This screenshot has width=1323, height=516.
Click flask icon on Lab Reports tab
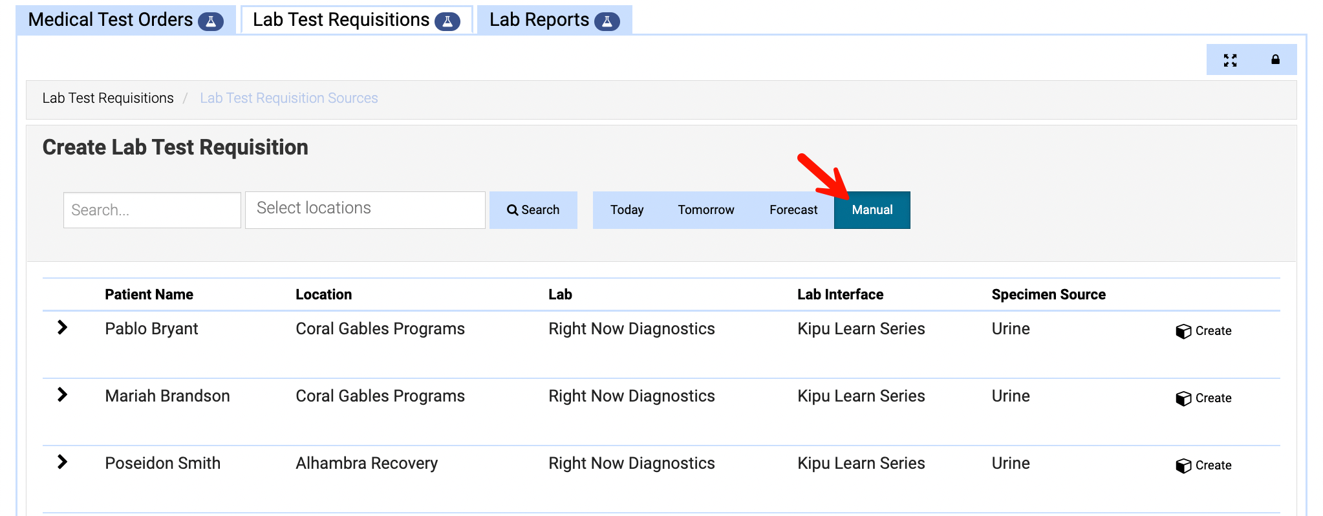[607, 21]
